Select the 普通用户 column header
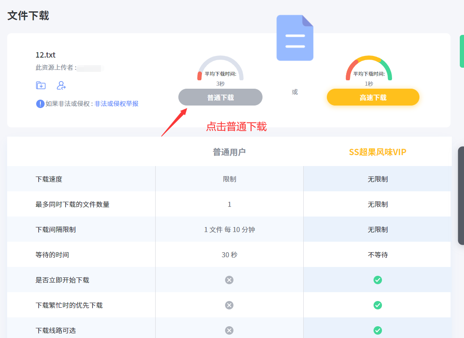This screenshot has height=338, width=464. pos(229,152)
